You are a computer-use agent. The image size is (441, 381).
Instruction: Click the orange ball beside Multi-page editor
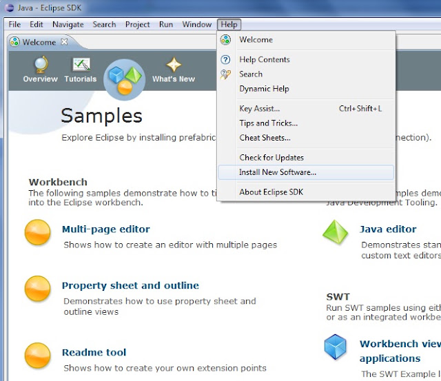pyautogui.click(x=37, y=232)
